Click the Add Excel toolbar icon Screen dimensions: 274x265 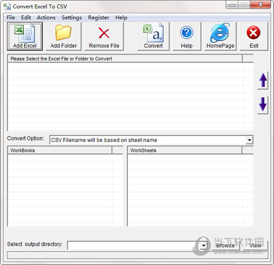pos(25,37)
